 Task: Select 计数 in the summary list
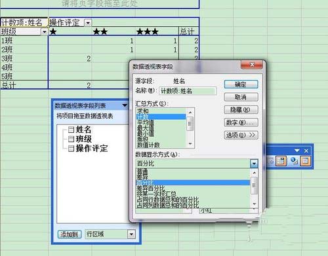click(161, 117)
